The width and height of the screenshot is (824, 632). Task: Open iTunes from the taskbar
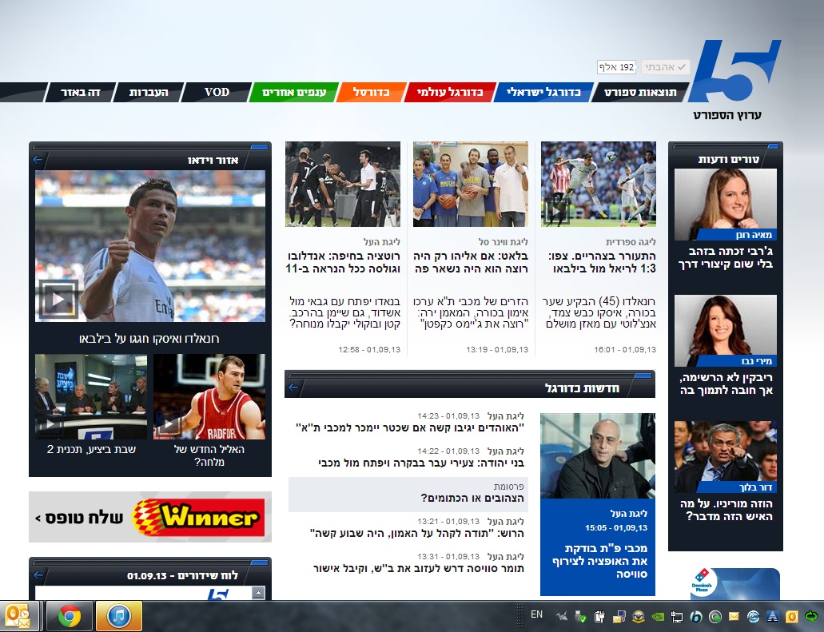(x=119, y=616)
